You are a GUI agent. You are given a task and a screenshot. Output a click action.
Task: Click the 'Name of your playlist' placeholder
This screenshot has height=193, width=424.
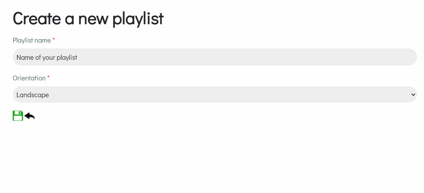[47, 57]
